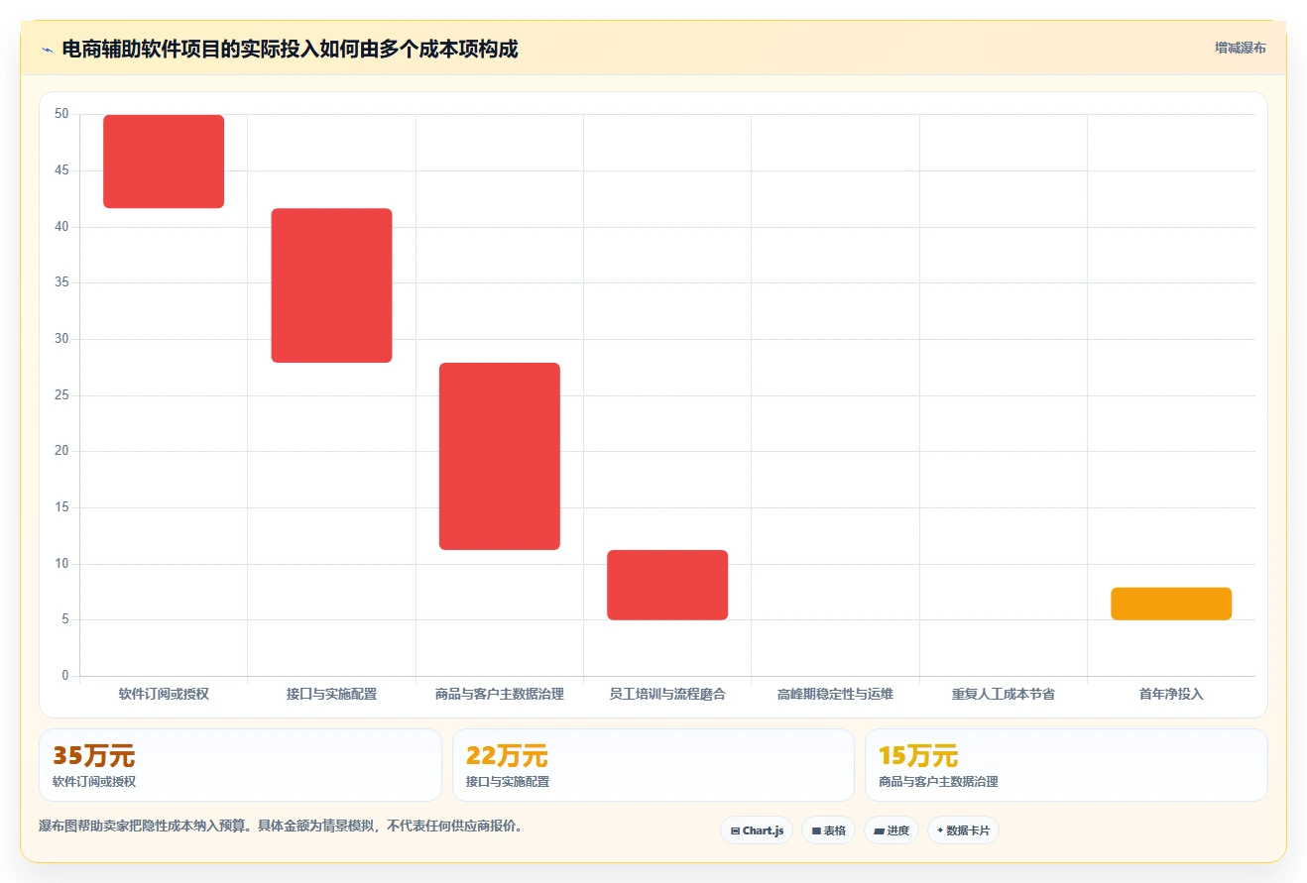Image resolution: width=1307 pixels, height=883 pixels.
Task: Click the x-axis label 重复人工成本节省
Action: [1004, 694]
